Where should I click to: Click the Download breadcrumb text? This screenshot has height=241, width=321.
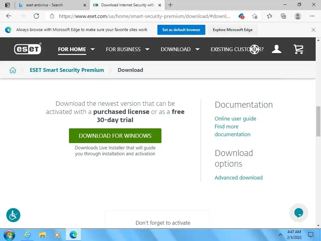pos(130,70)
